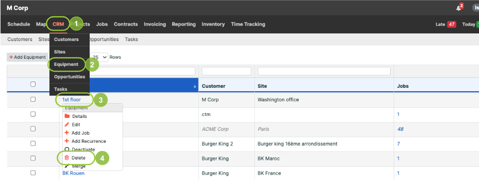The height and width of the screenshot is (180, 479).
Task: Click the Deactivate circle icon
Action: (67, 149)
